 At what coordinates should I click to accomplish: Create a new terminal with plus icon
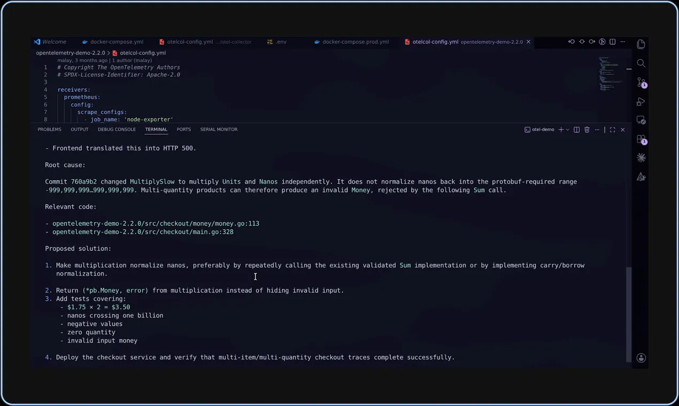click(561, 130)
